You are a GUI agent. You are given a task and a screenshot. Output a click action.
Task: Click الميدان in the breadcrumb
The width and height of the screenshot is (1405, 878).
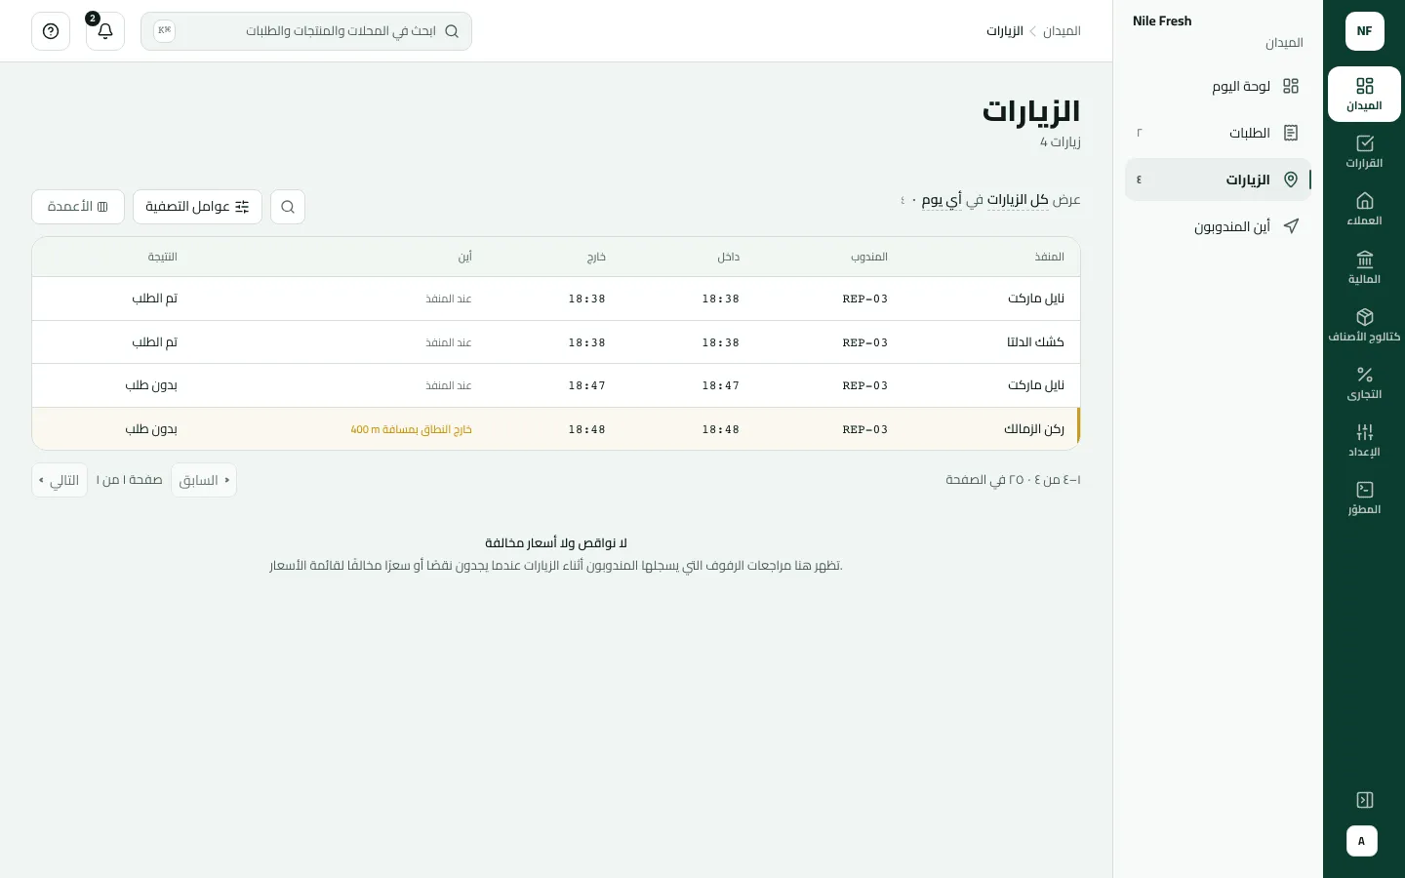(x=1062, y=31)
